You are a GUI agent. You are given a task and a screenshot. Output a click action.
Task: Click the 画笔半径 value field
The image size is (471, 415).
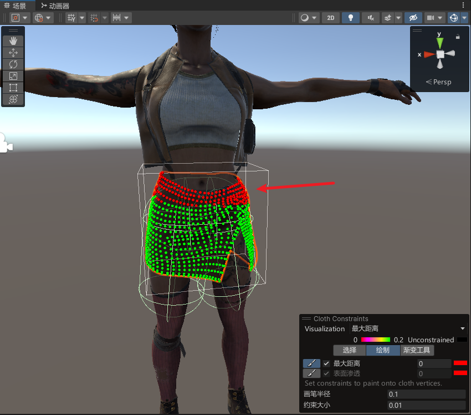pyautogui.click(x=427, y=394)
